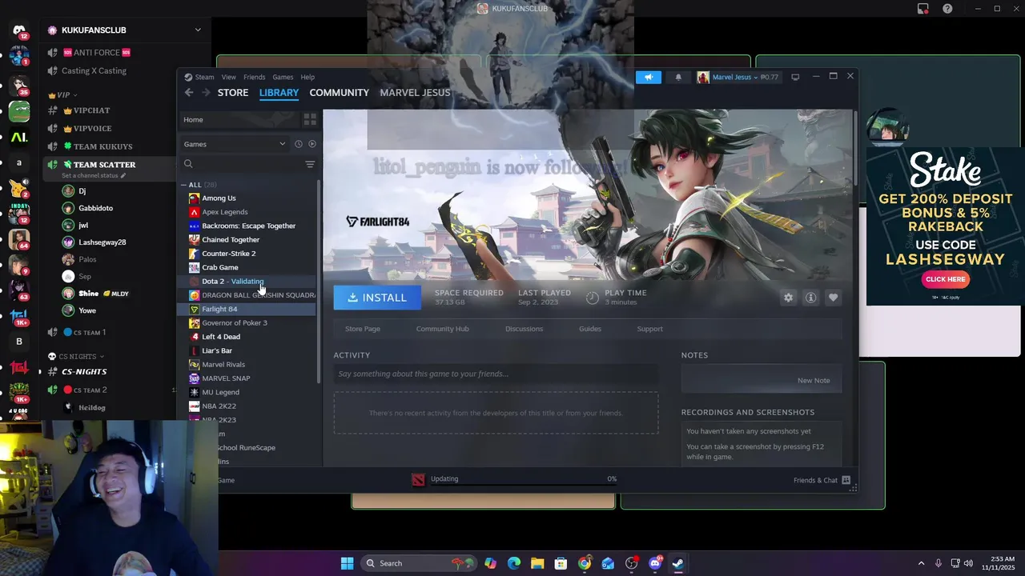
Task: Click the ready-to-play filter icon beside Games
Action: click(312, 144)
